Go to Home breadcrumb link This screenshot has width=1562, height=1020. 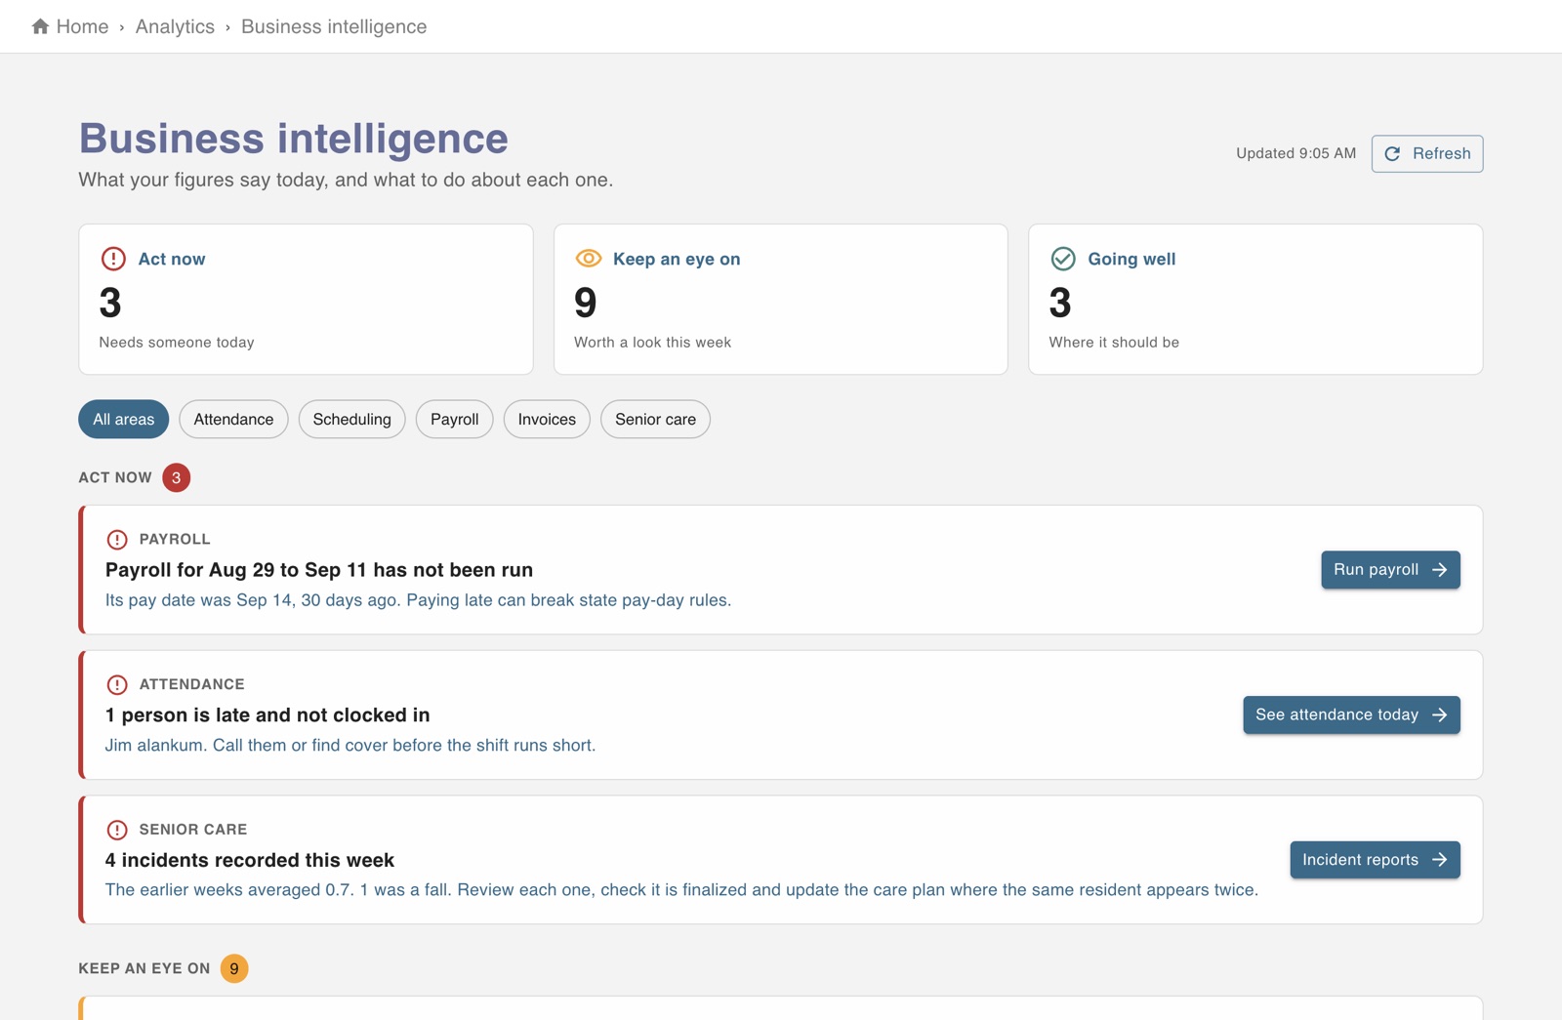click(x=82, y=26)
